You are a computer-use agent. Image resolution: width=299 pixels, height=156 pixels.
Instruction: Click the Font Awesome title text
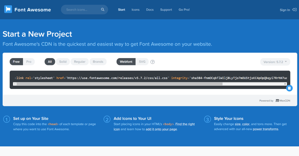pyautogui.click(x=33, y=10)
